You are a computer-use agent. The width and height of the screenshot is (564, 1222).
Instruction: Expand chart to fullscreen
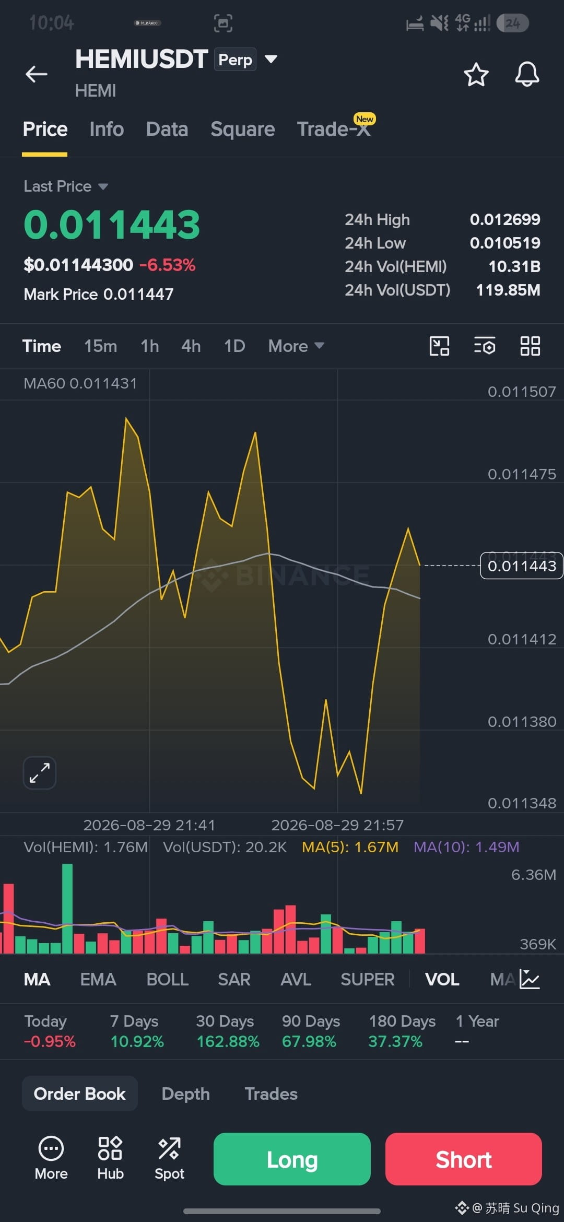point(40,773)
